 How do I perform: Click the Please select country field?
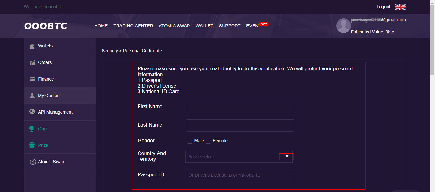point(239,157)
